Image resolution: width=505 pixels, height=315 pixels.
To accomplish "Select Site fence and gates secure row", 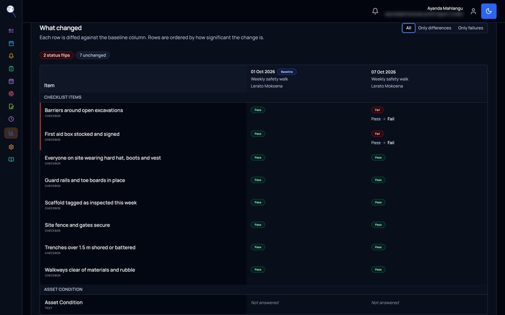I will 263,227.
